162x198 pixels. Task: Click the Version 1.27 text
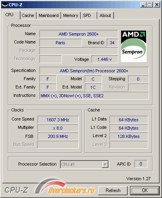[138, 179]
